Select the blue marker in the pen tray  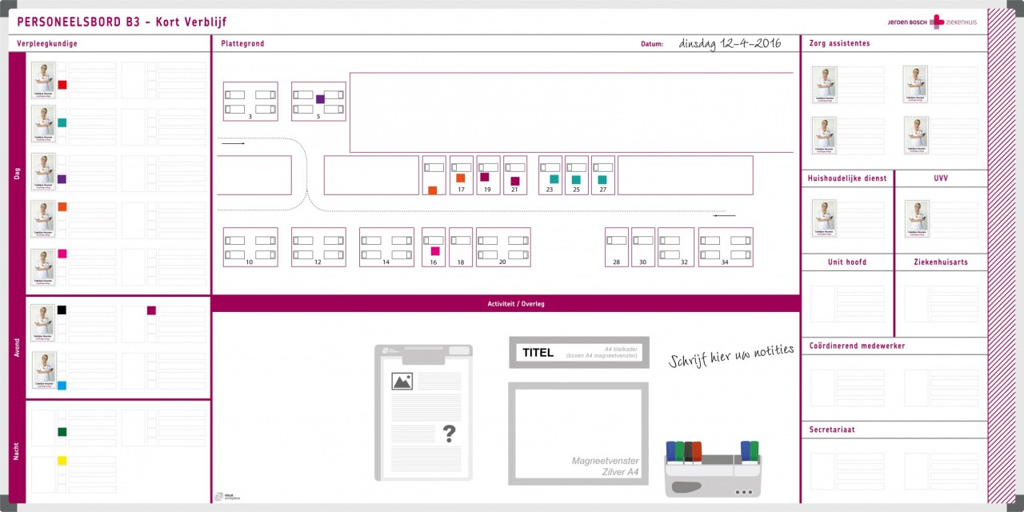click(x=670, y=450)
